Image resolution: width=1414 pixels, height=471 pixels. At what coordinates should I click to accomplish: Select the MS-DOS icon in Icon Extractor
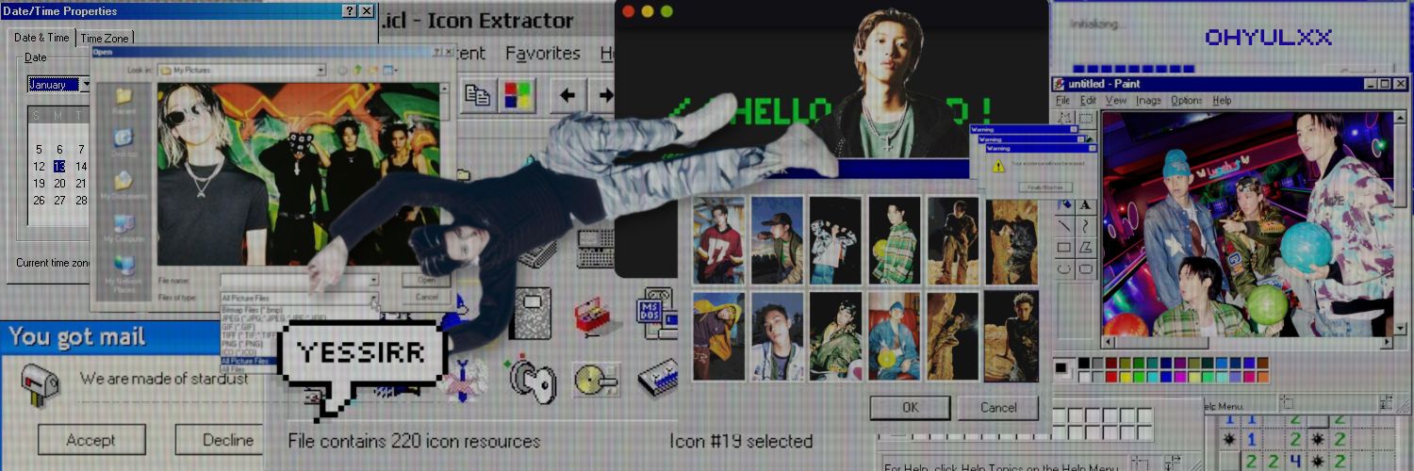pyautogui.click(x=657, y=314)
